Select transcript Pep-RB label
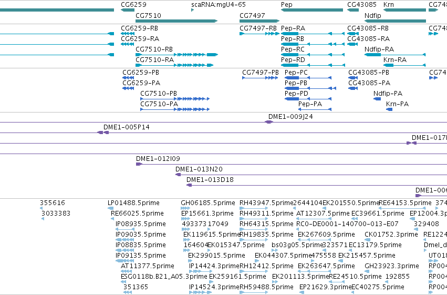Screen dimensions: 447x295 pyautogui.click(x=293, y=39)
